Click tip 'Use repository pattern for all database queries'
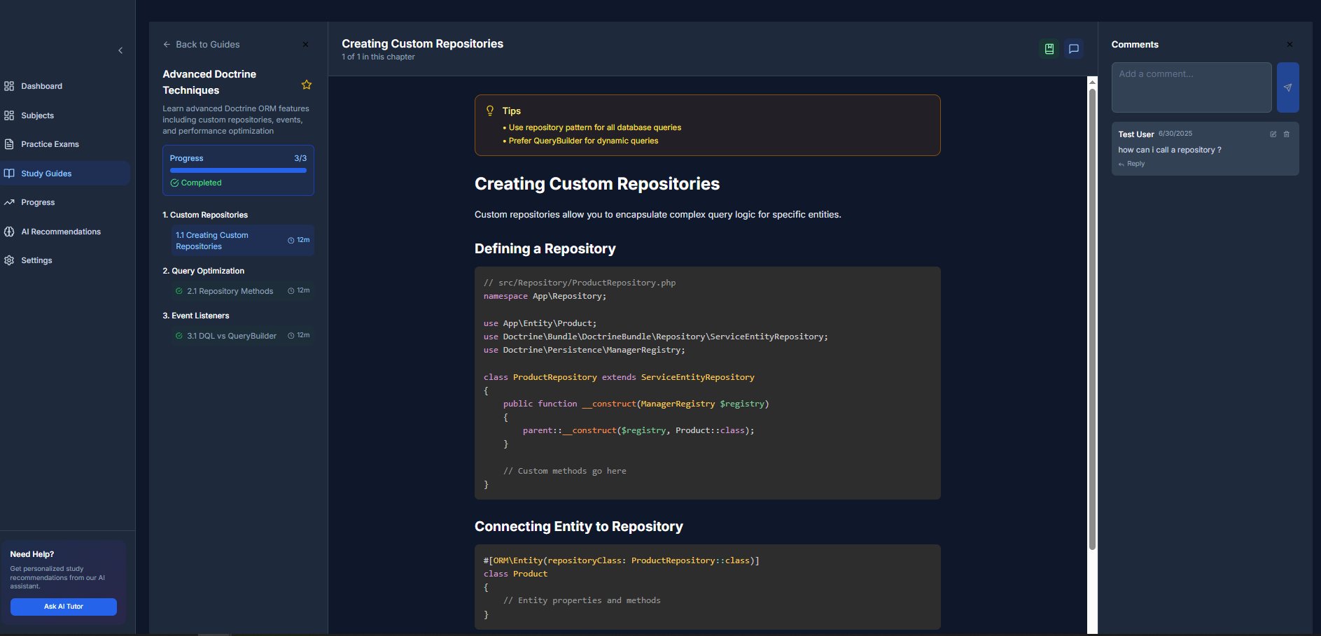 point(595,127)
